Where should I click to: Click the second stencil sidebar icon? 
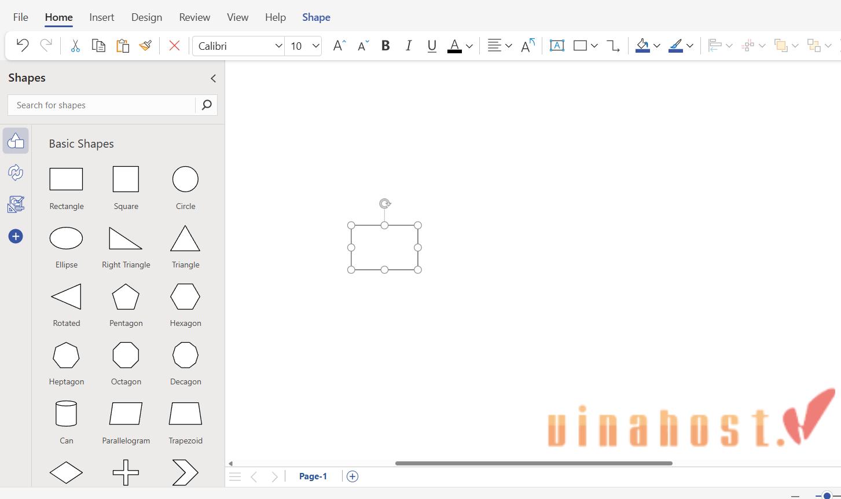(x=16, y=172)
